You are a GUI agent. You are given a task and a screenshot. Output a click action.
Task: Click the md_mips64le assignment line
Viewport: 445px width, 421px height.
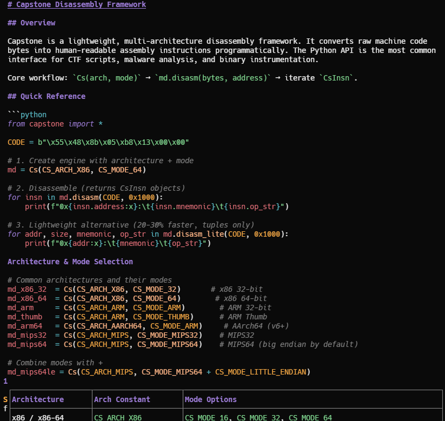pos(159,372)
